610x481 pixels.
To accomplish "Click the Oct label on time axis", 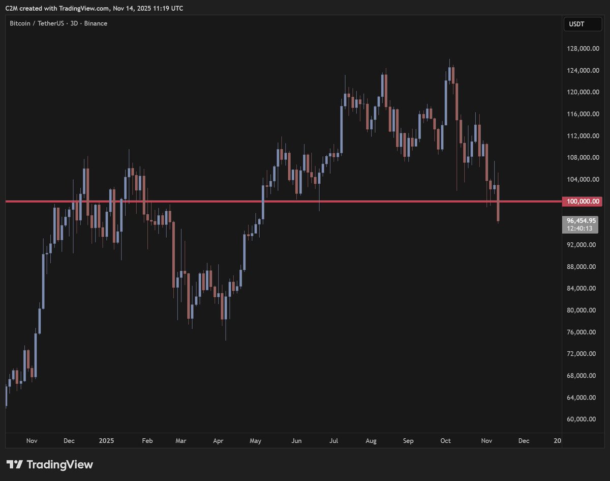I will pos(446,441).
